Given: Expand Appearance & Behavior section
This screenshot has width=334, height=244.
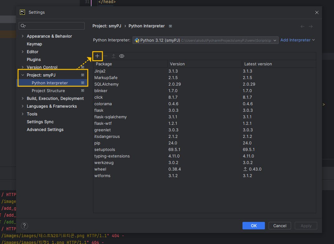Looking at the screenshot, I should pyautogui.click(x=23, y=36).
